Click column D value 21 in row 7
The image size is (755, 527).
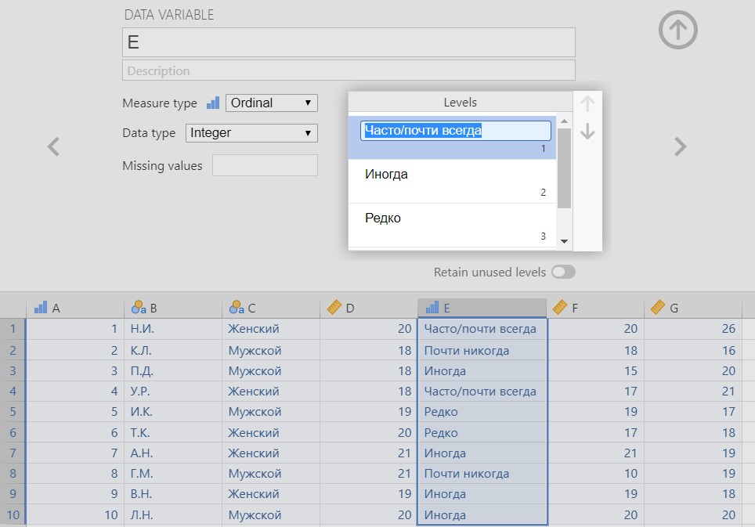368,453
